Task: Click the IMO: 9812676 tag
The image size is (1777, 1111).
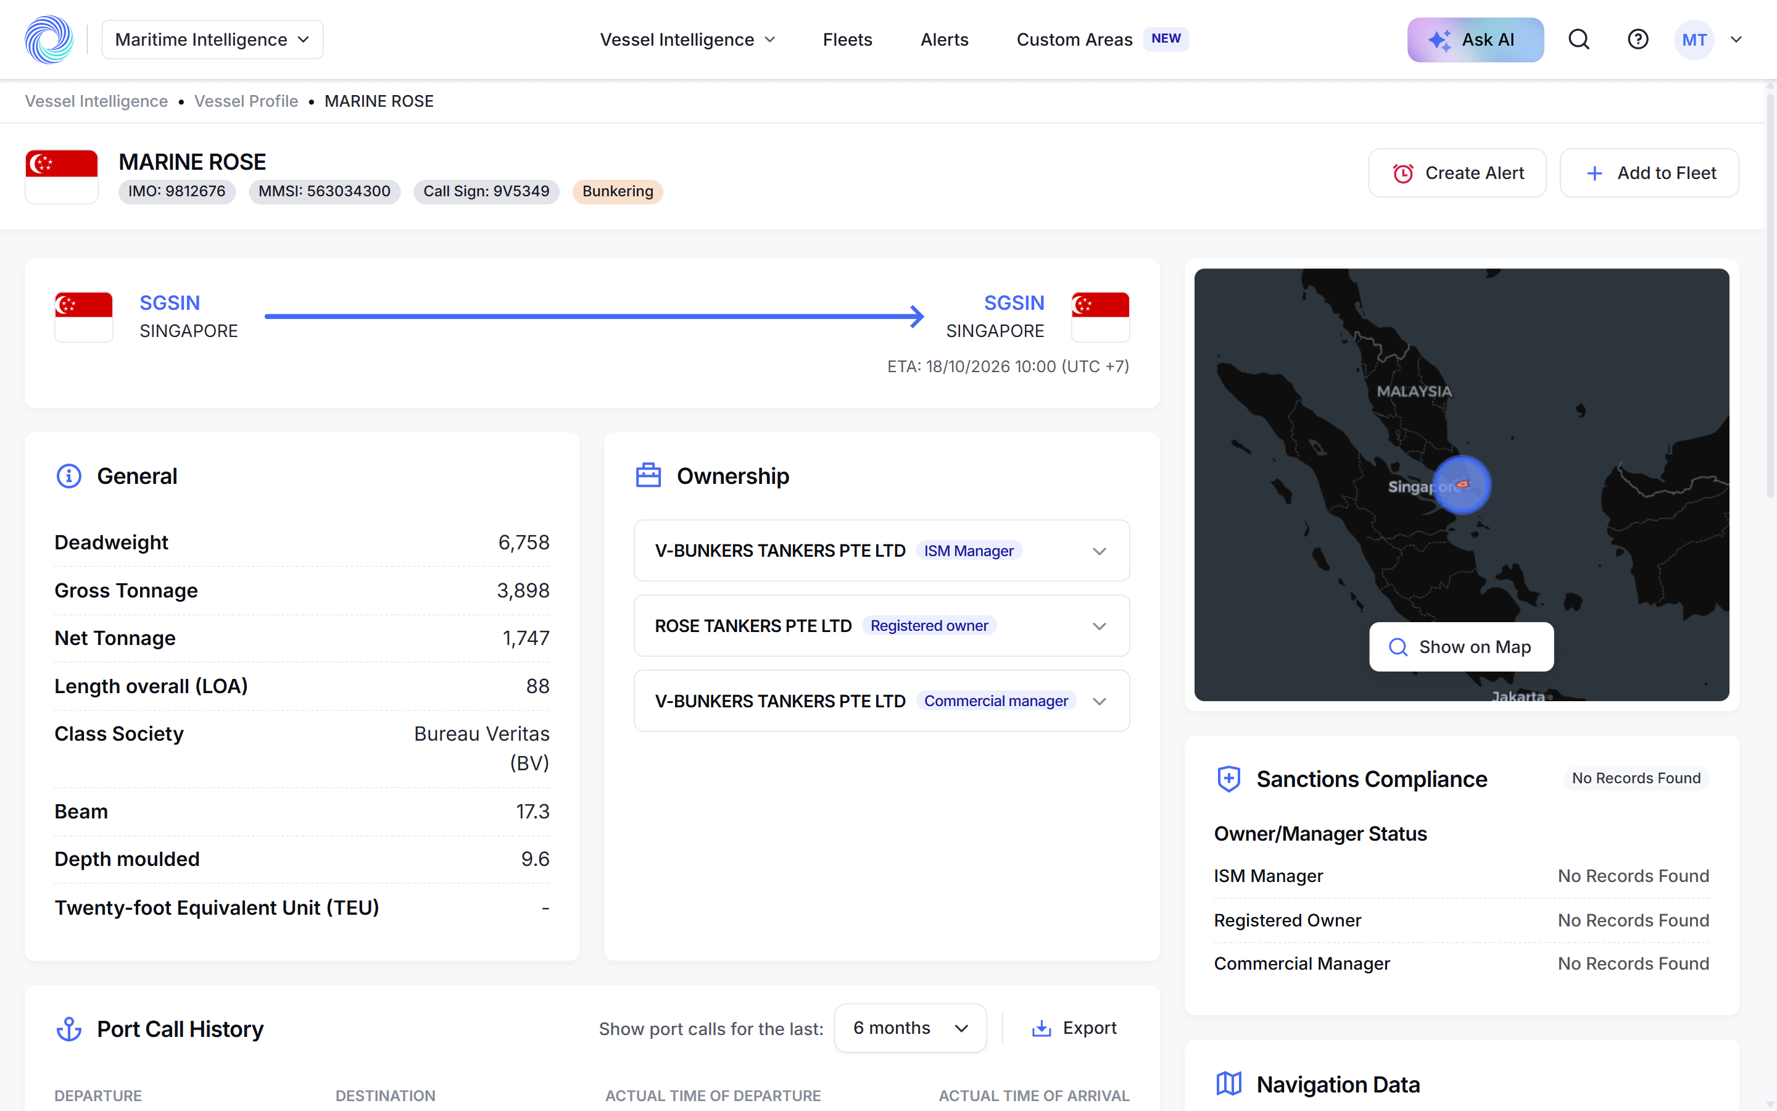Action: click(x=177, y=191)
